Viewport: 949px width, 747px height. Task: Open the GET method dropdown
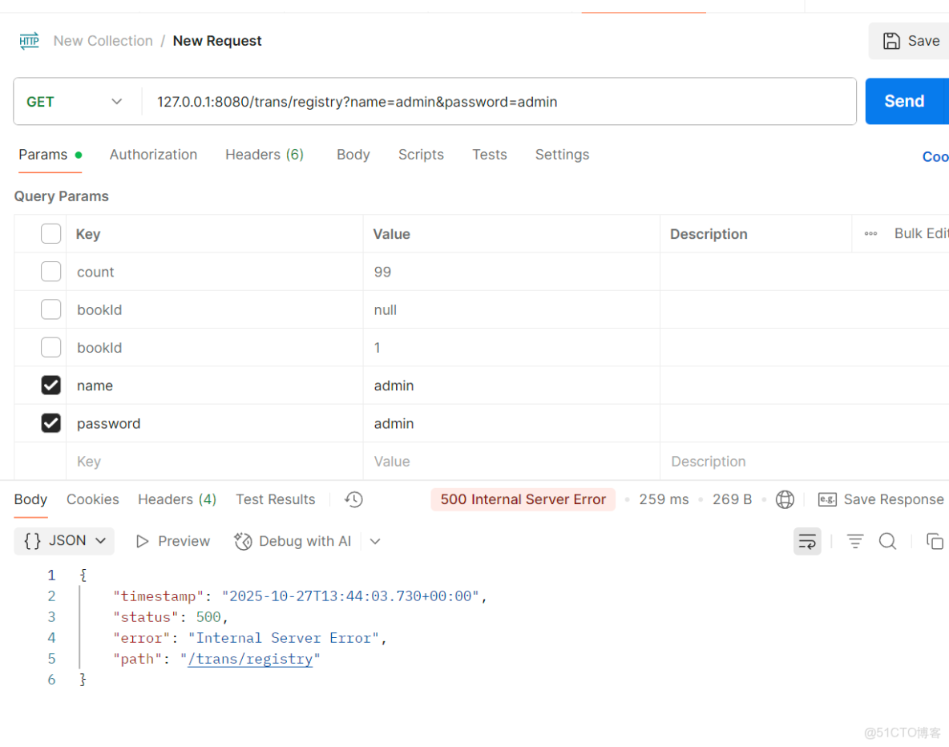click(75, 102)
